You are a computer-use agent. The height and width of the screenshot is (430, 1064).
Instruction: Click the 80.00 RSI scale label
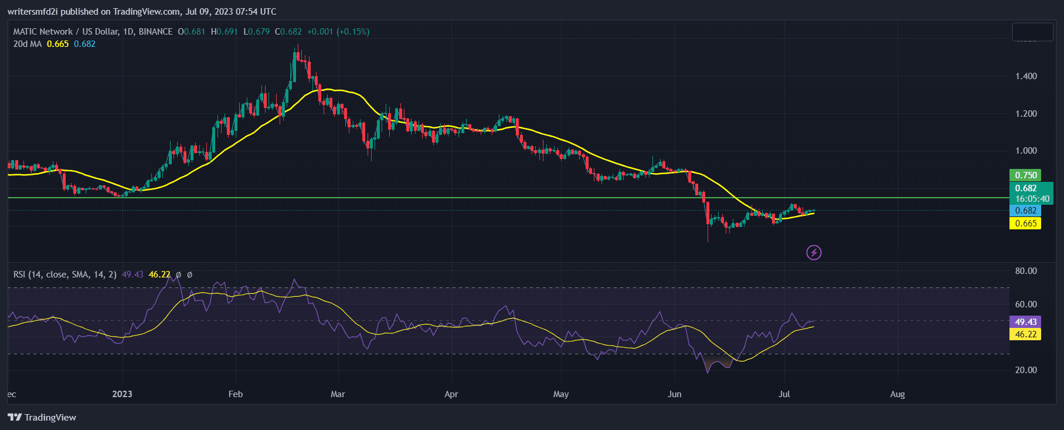tap(1025, 271)
